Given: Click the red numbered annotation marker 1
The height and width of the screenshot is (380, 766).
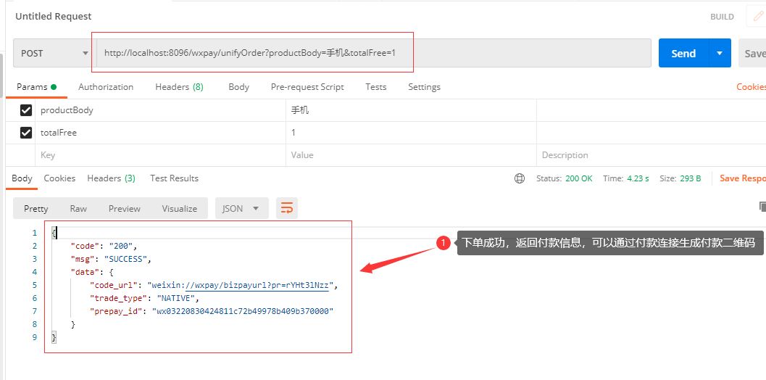Looking at the screenshot, I should tap(443, 242).
